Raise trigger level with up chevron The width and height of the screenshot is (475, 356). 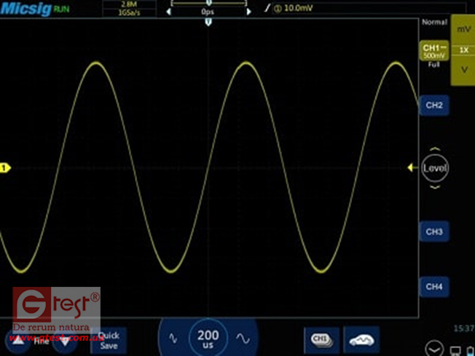pos(435,149)
